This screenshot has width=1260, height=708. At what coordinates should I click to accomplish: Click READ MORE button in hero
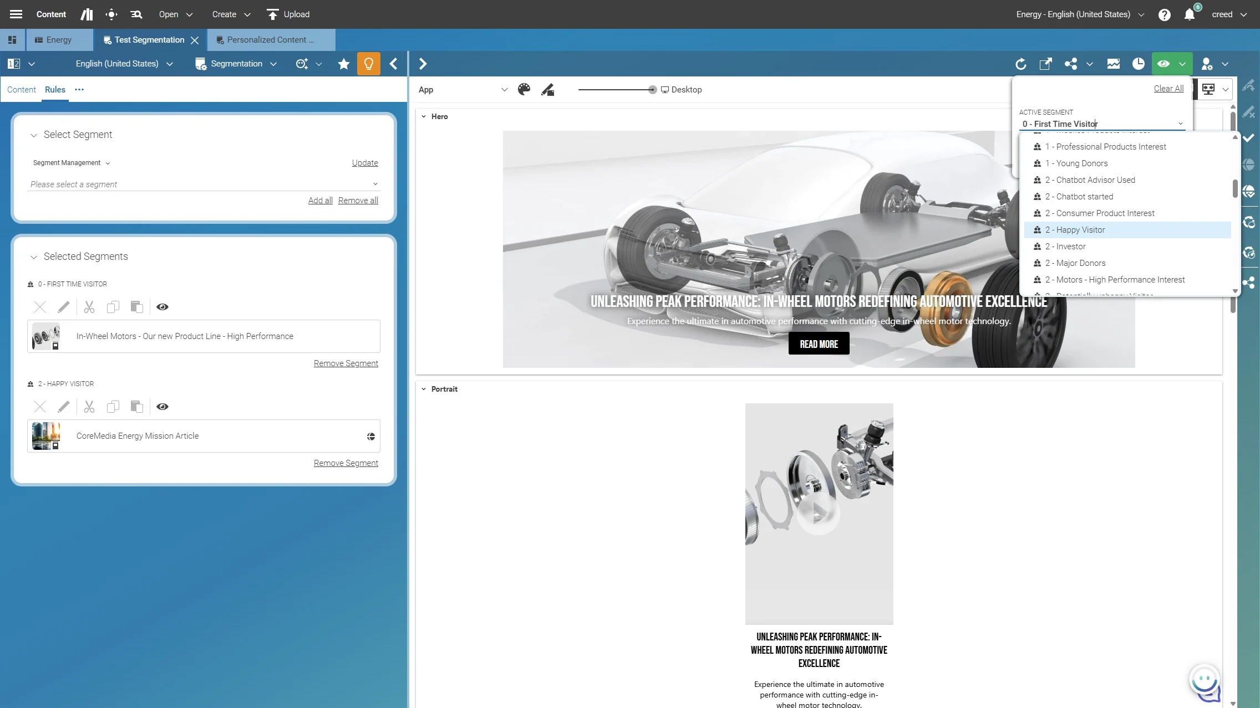pos(819,343)
